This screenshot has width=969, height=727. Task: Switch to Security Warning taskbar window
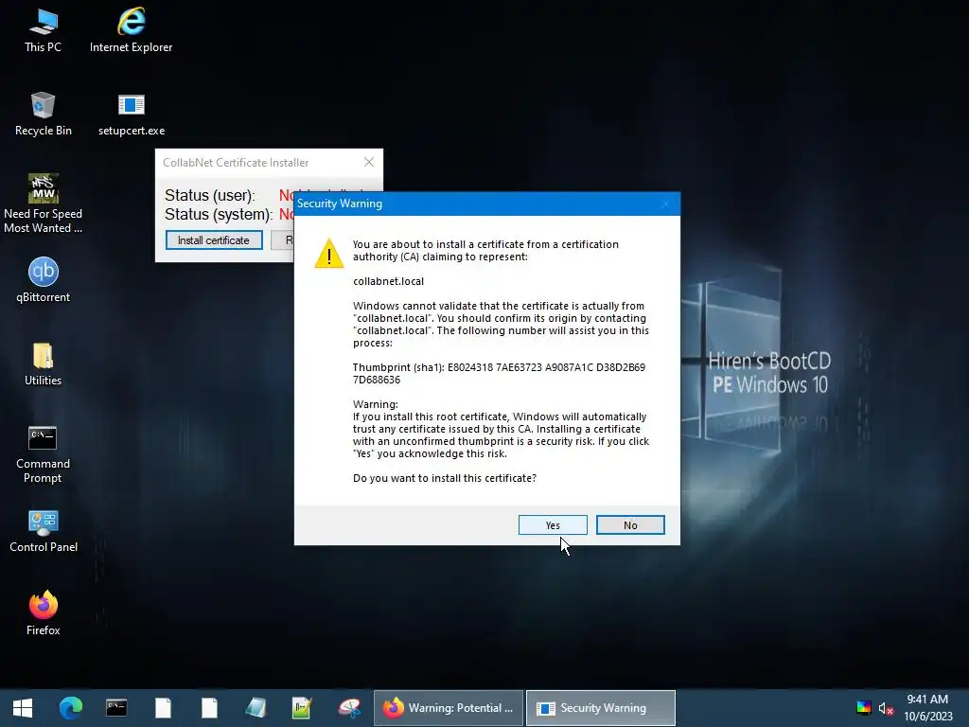point(601,708)
